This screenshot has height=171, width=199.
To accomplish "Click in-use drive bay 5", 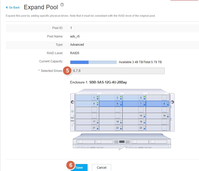I will (87, 104).
